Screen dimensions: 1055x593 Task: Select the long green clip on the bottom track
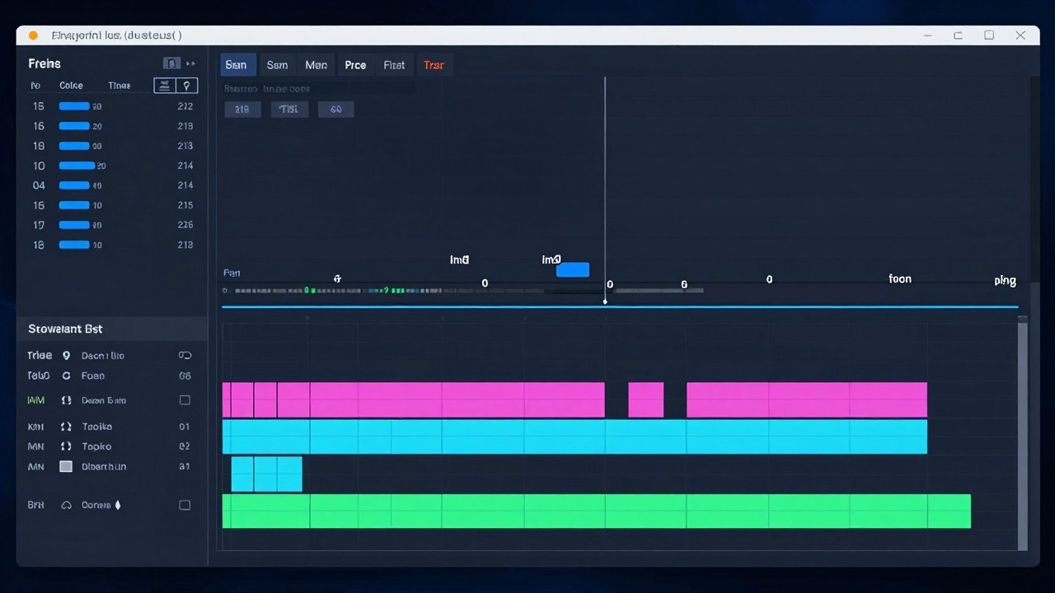point(597,511)
